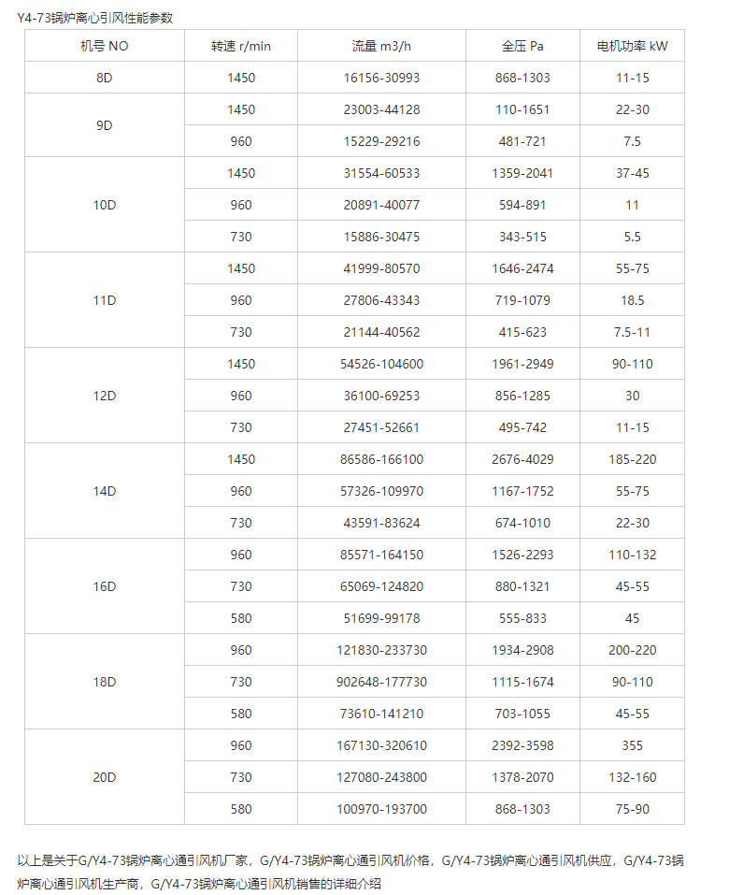Click the 电机功率 kW column header
The image size is (729, 895).
(632, 46)
